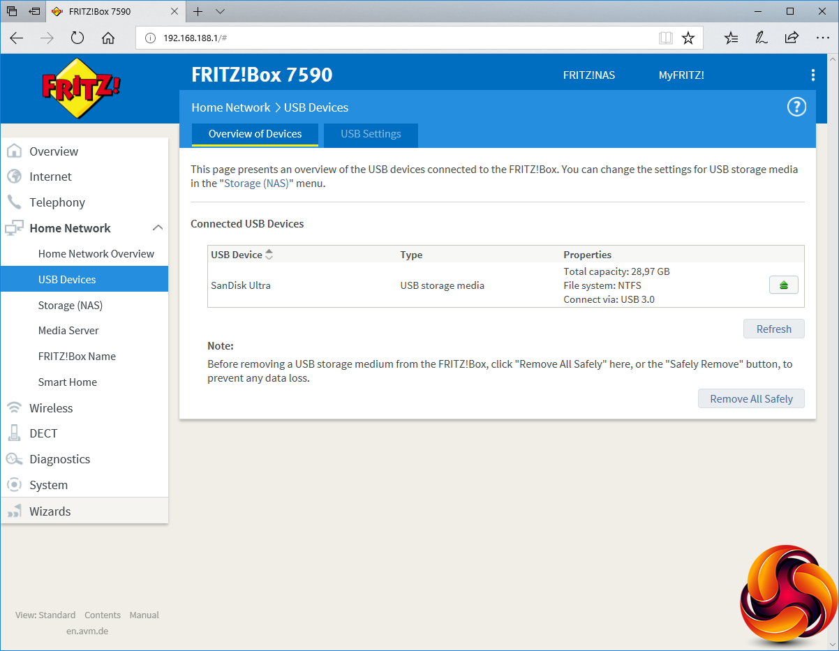This screenshot has width=839, height=651.
Task: Click the site information icon in the address bar
Action: pyautogui.click(x=149, y=38)
